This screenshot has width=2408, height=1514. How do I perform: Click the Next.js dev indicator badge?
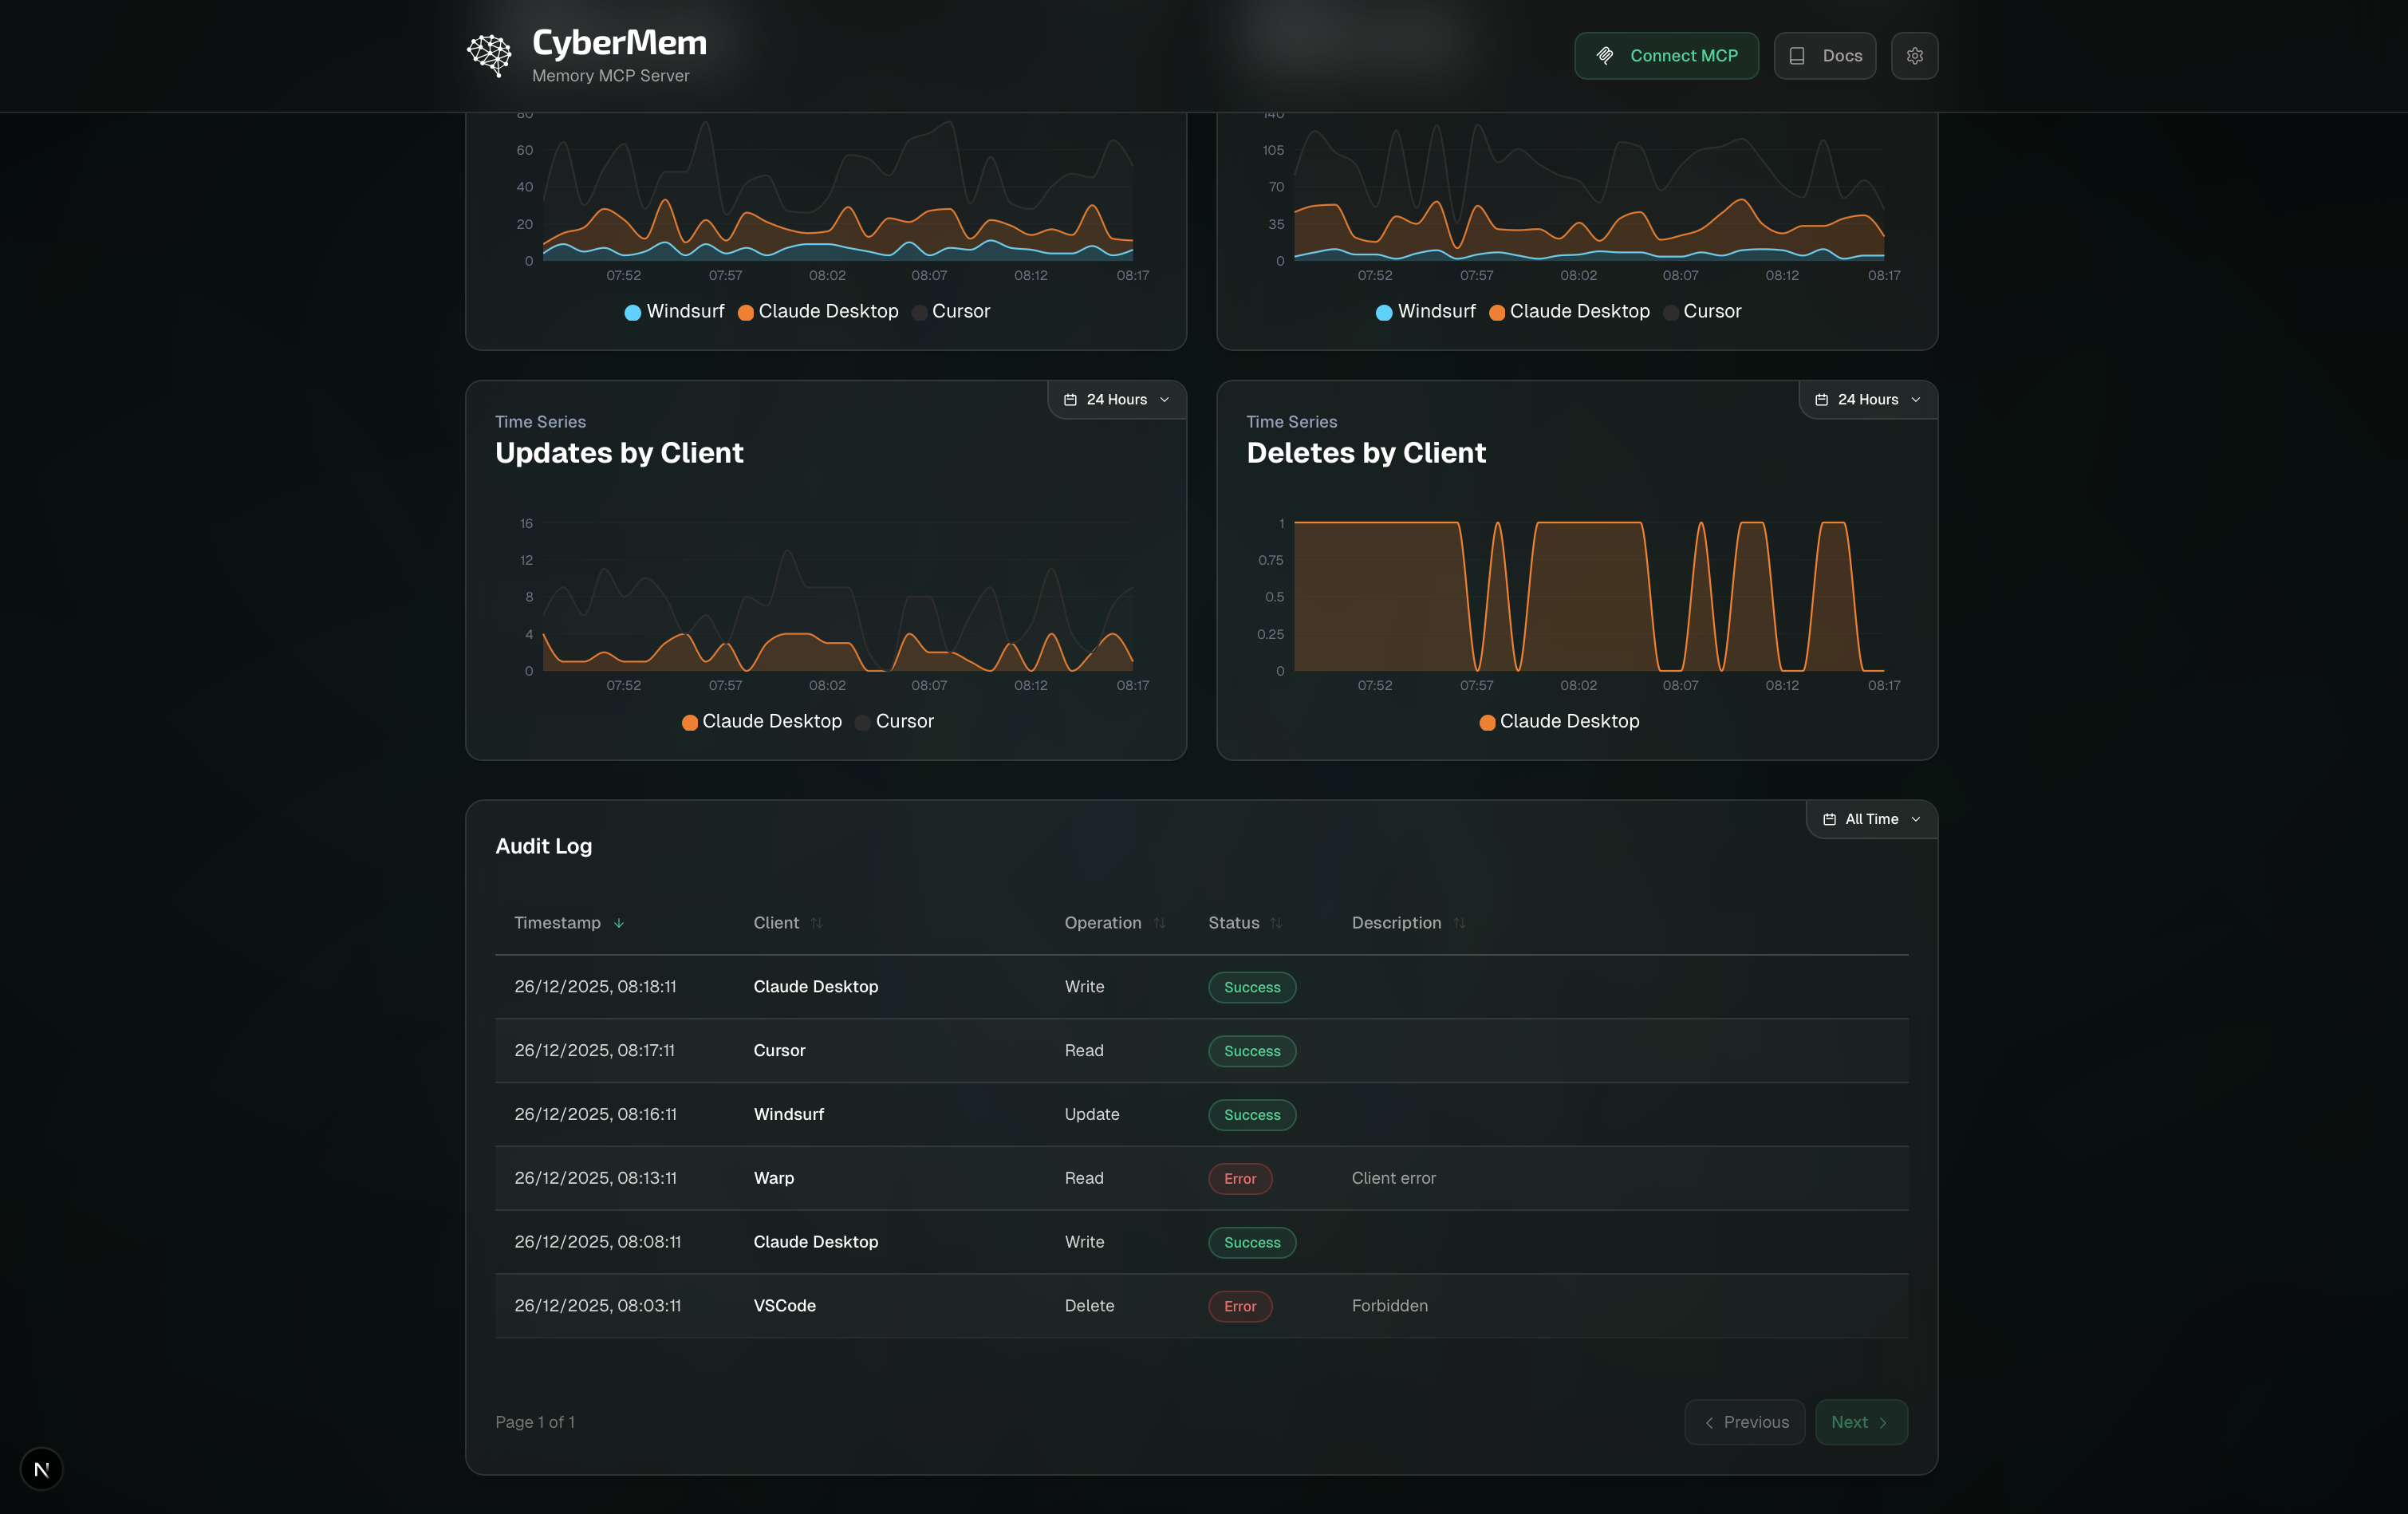[41, 1469]
